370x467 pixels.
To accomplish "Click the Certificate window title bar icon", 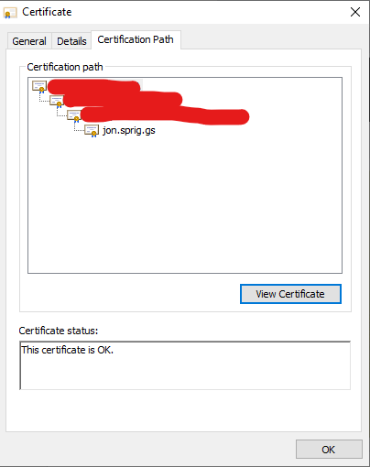I will coord(10,13).
